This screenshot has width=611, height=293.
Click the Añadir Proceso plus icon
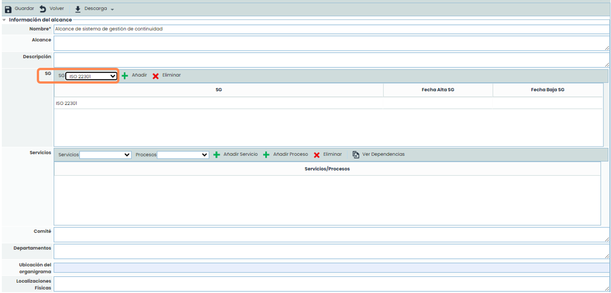[x=266, y=155]
